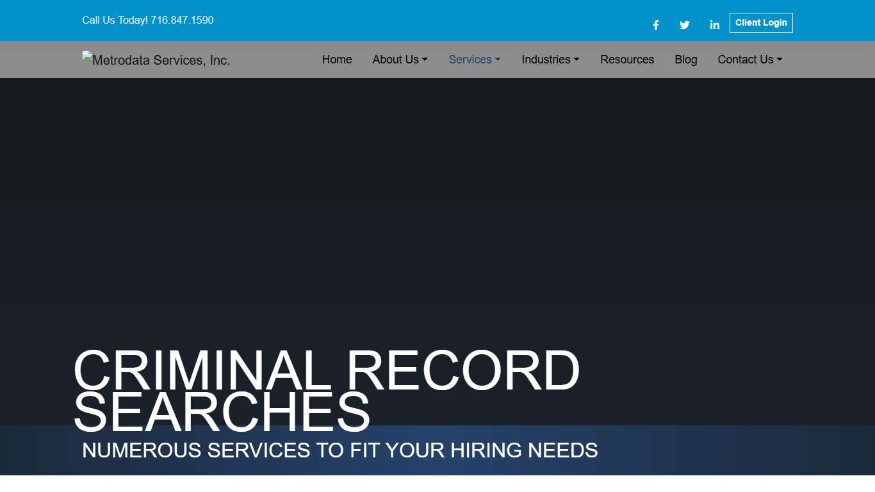Screen dimensions: 875x492
Task: Click the hiring needs subtitle banner
Action: pos(339,450)
